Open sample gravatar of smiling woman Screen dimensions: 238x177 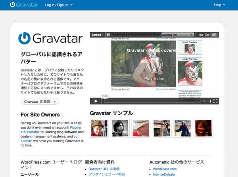(203, 129)
